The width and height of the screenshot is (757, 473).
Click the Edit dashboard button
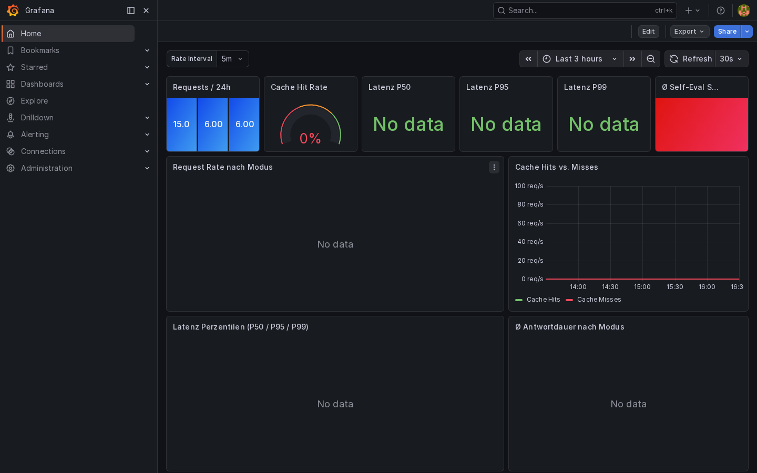coord(649,32)
